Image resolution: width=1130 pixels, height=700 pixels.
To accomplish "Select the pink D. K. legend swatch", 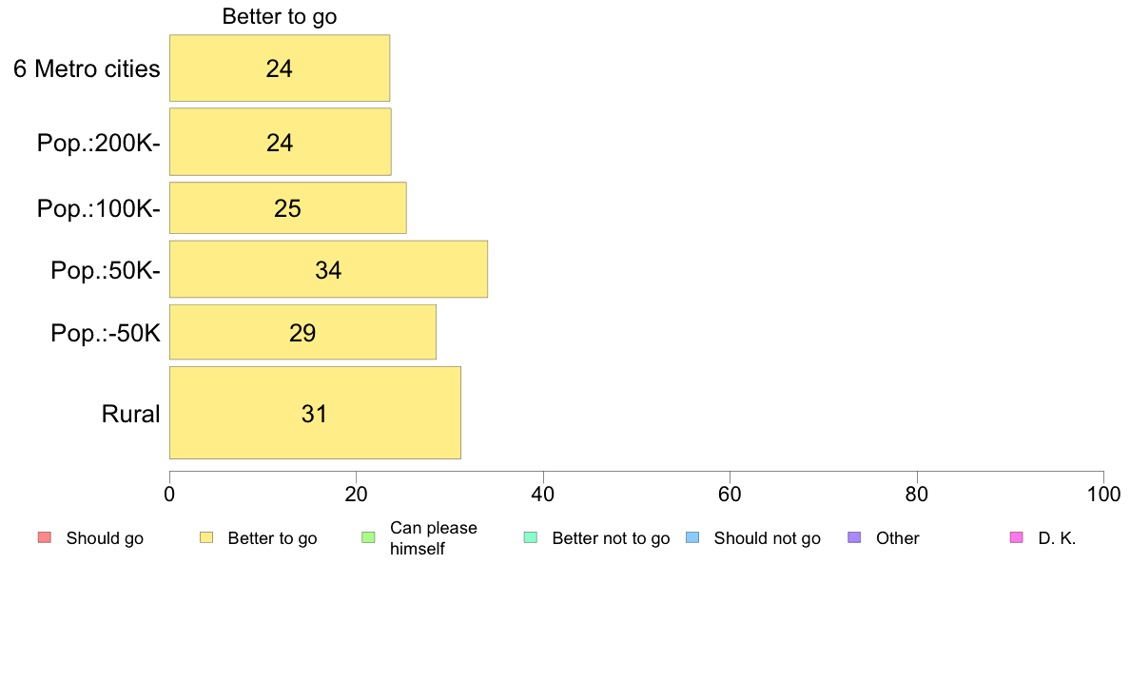I will (1017, 537).
